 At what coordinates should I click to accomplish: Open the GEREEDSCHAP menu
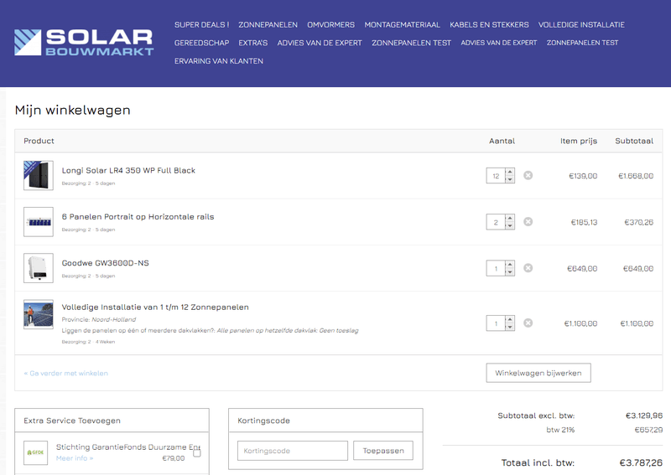coord(201,43)
